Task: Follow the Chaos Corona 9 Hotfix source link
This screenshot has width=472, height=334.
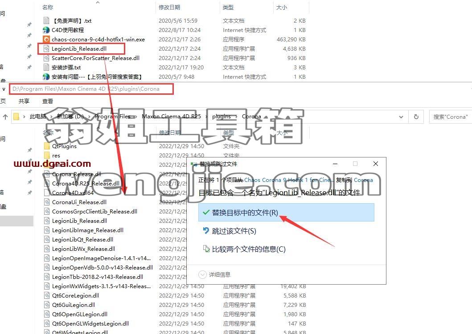Action: [x=289, y=180]
